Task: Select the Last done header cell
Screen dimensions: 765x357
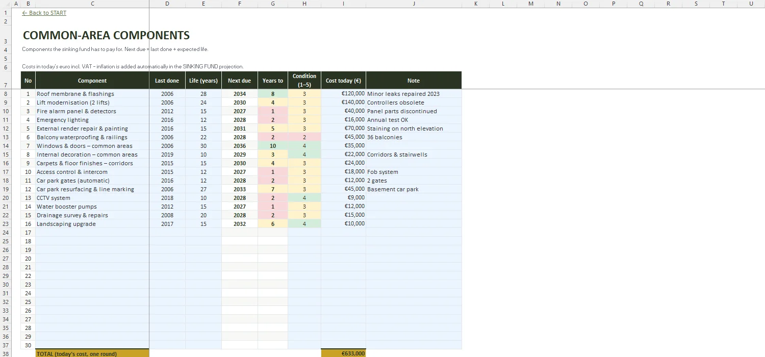Action: [167, 81]
